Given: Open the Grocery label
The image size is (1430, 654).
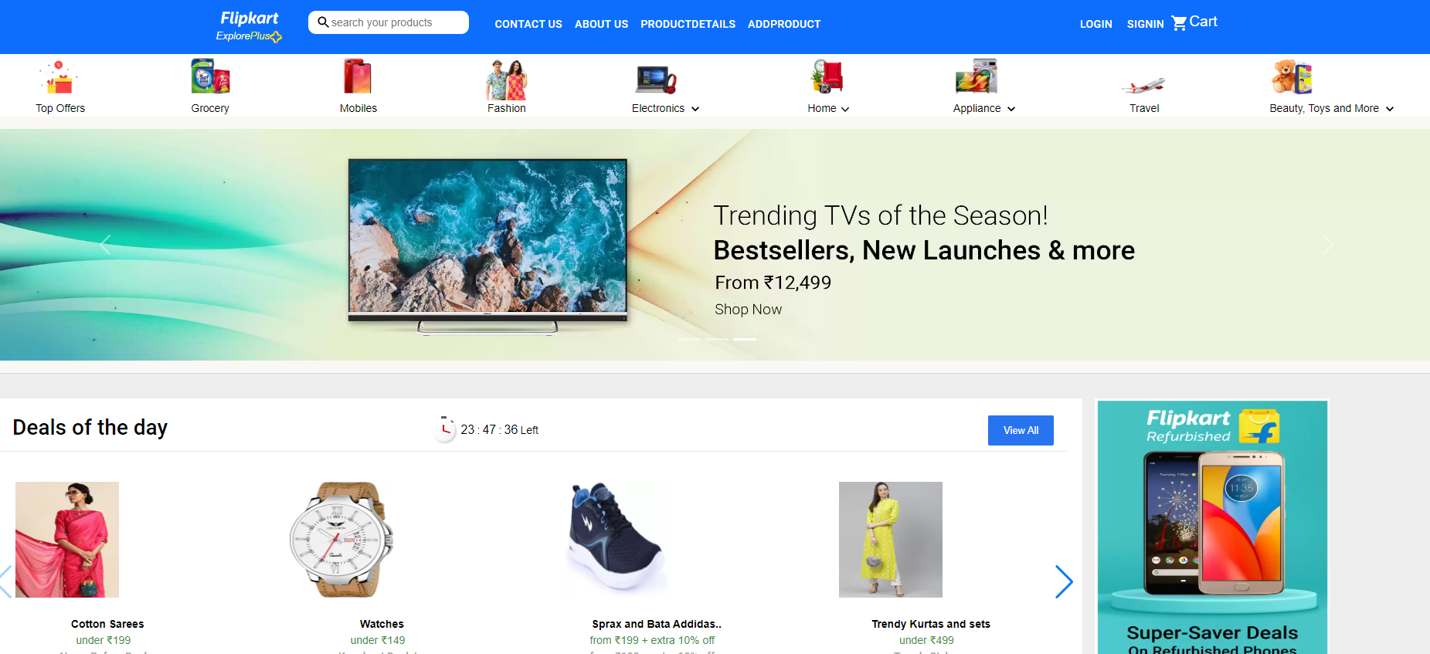Looking at the screenshot, I should (210, 108).
